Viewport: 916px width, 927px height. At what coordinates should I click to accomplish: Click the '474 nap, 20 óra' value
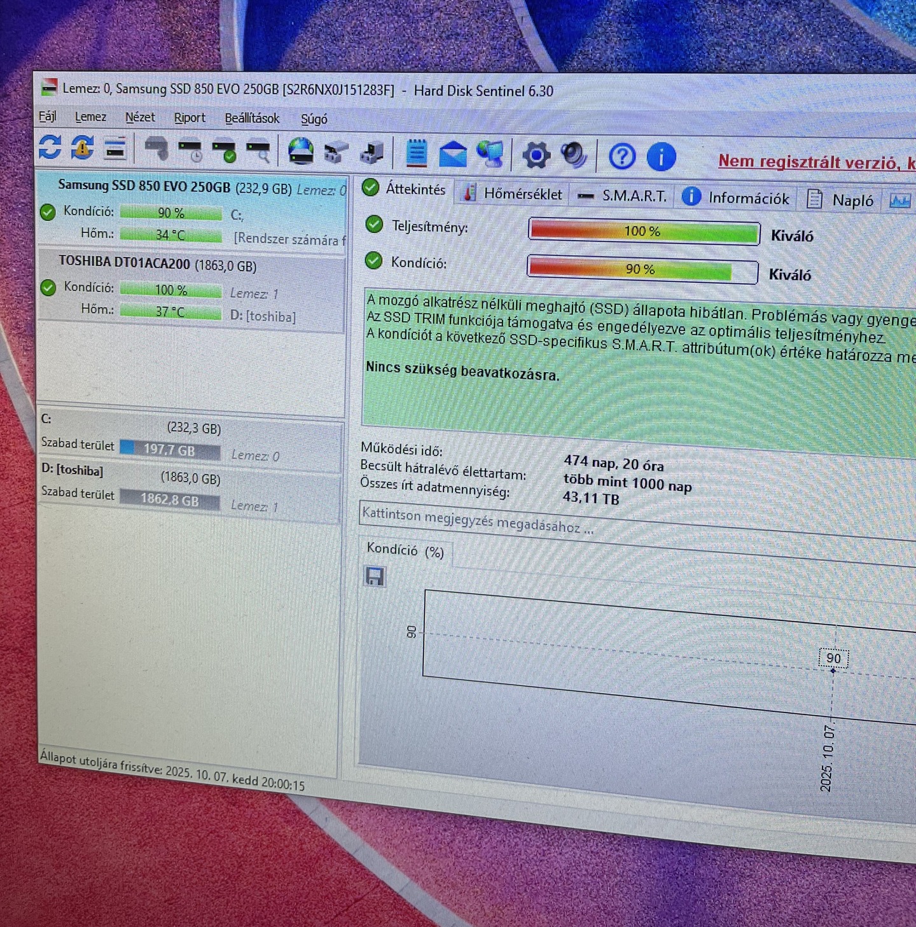[x=614, y=463]
